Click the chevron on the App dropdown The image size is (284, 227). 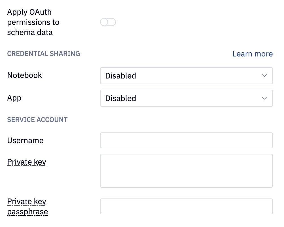(264, 98)
